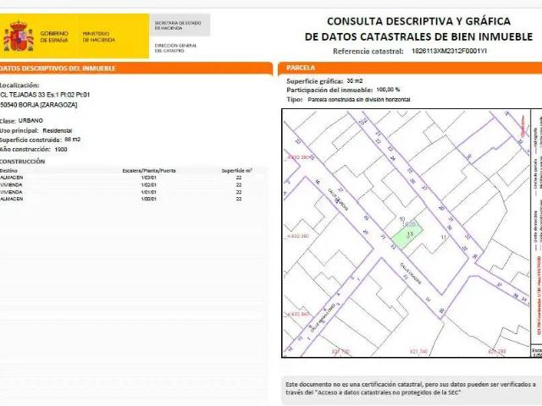
Task: Click the 'Referencia catastral:' label
Action: coord(368,52)
